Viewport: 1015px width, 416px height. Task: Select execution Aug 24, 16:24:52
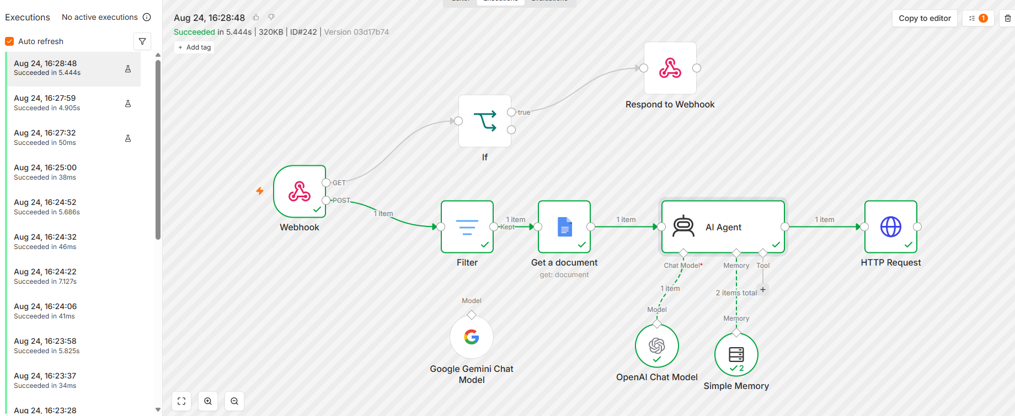point(73,208)
